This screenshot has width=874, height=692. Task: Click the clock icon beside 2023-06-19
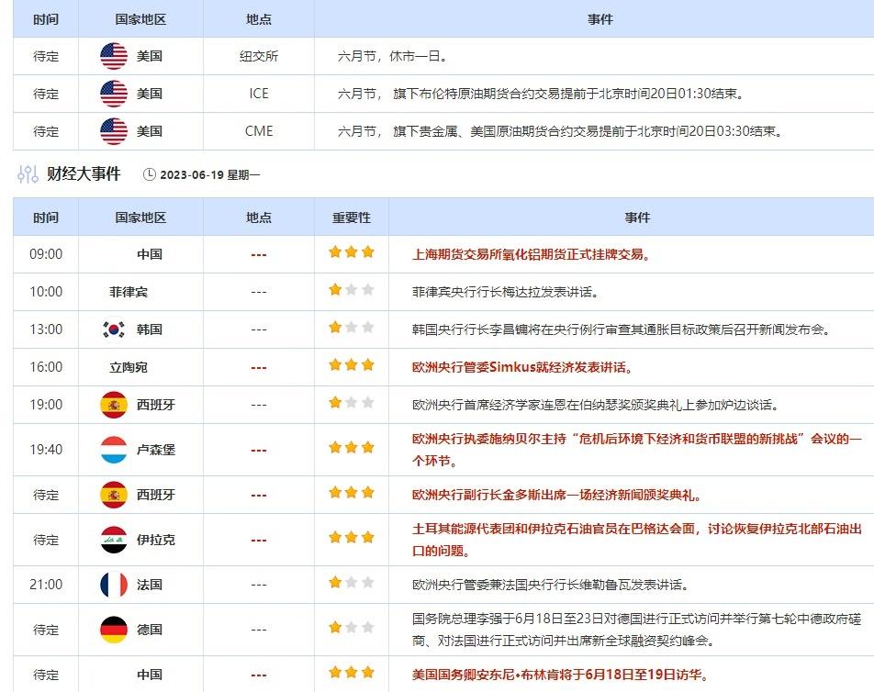coord(150,174)
